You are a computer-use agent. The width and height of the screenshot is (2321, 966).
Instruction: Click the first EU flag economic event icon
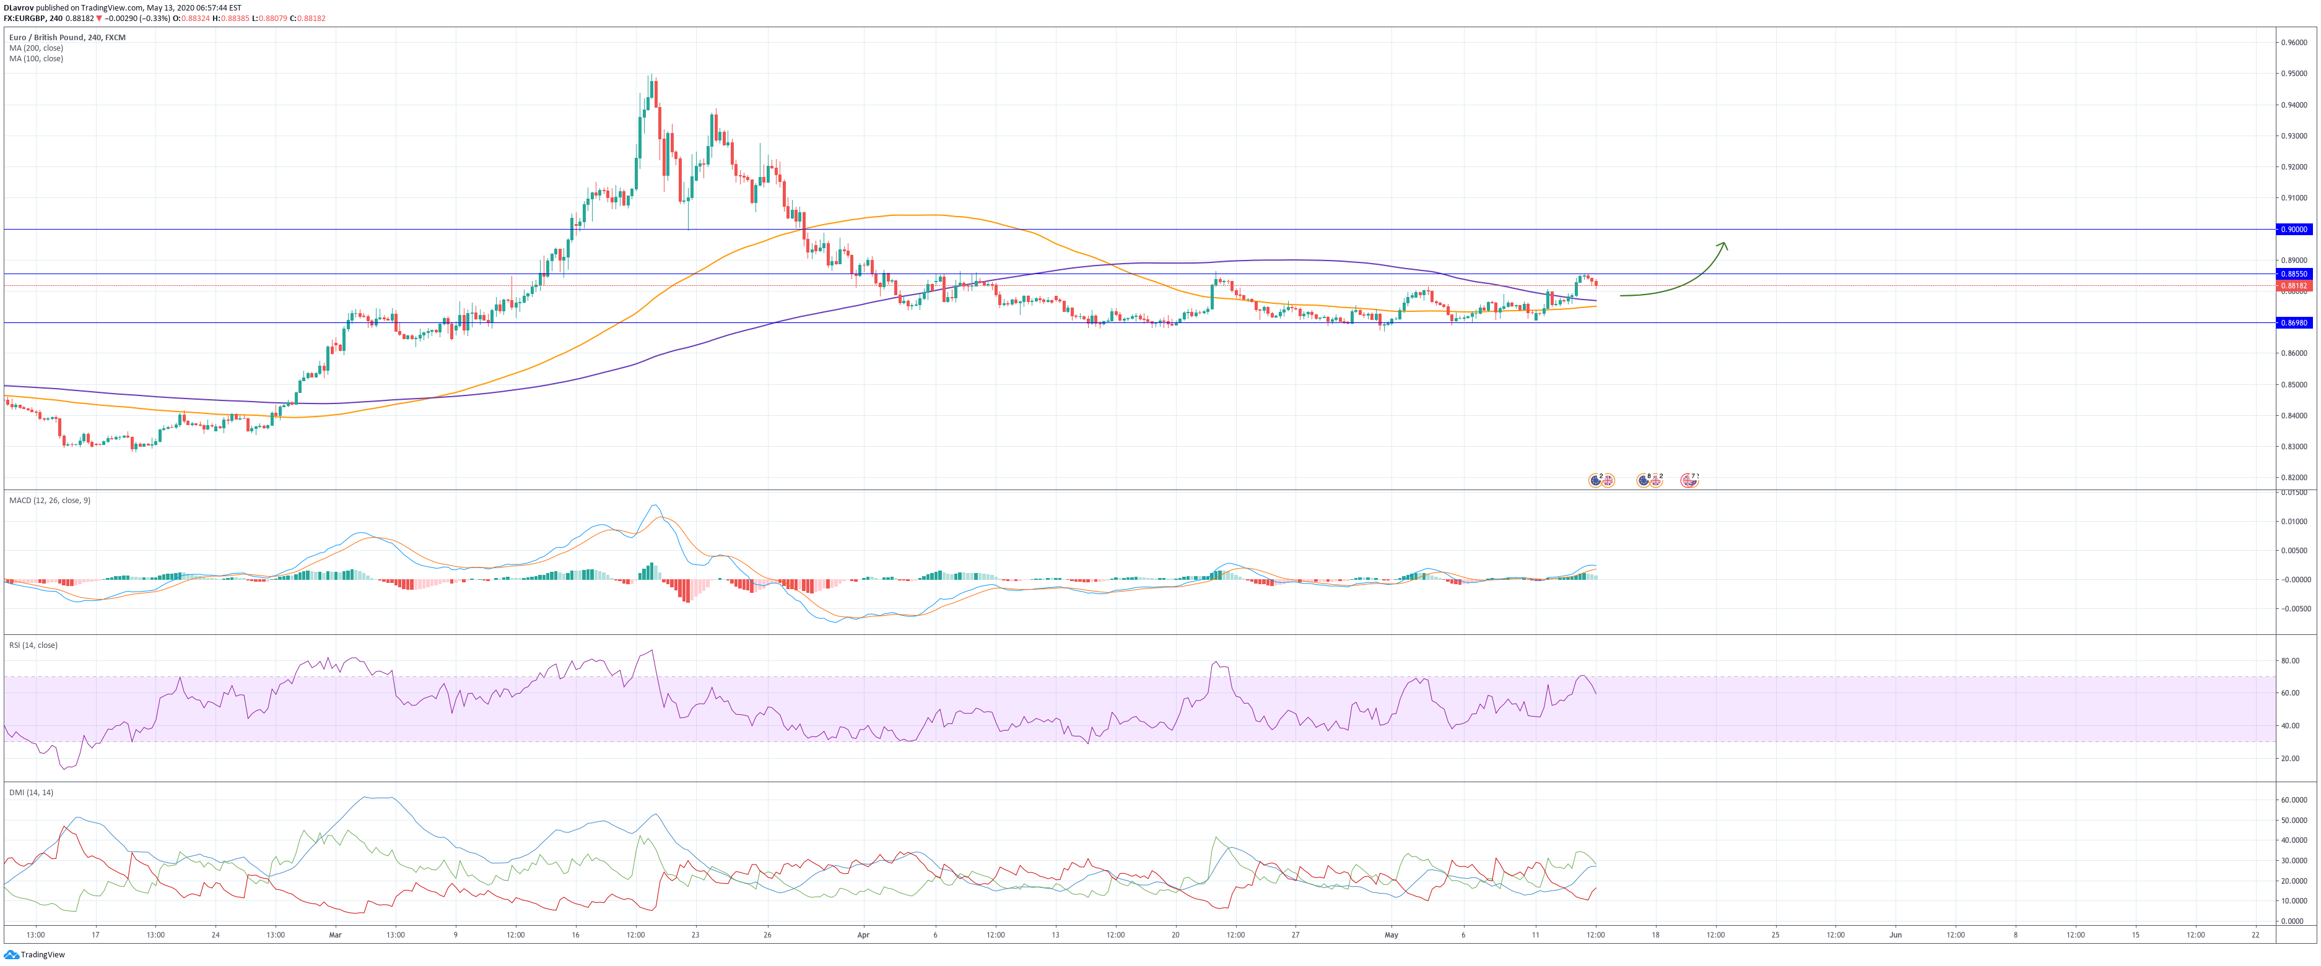pos(1596,481)
